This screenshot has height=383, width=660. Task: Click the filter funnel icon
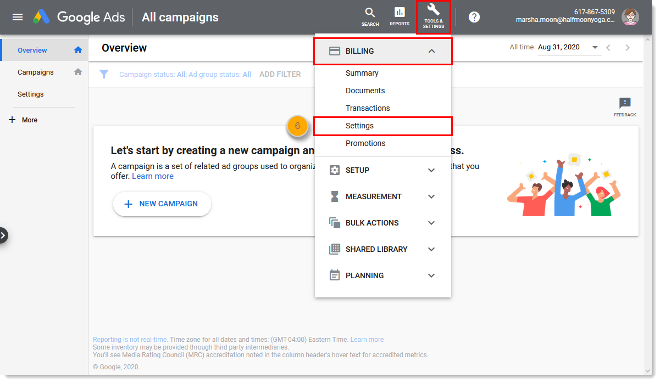[104, 74]
